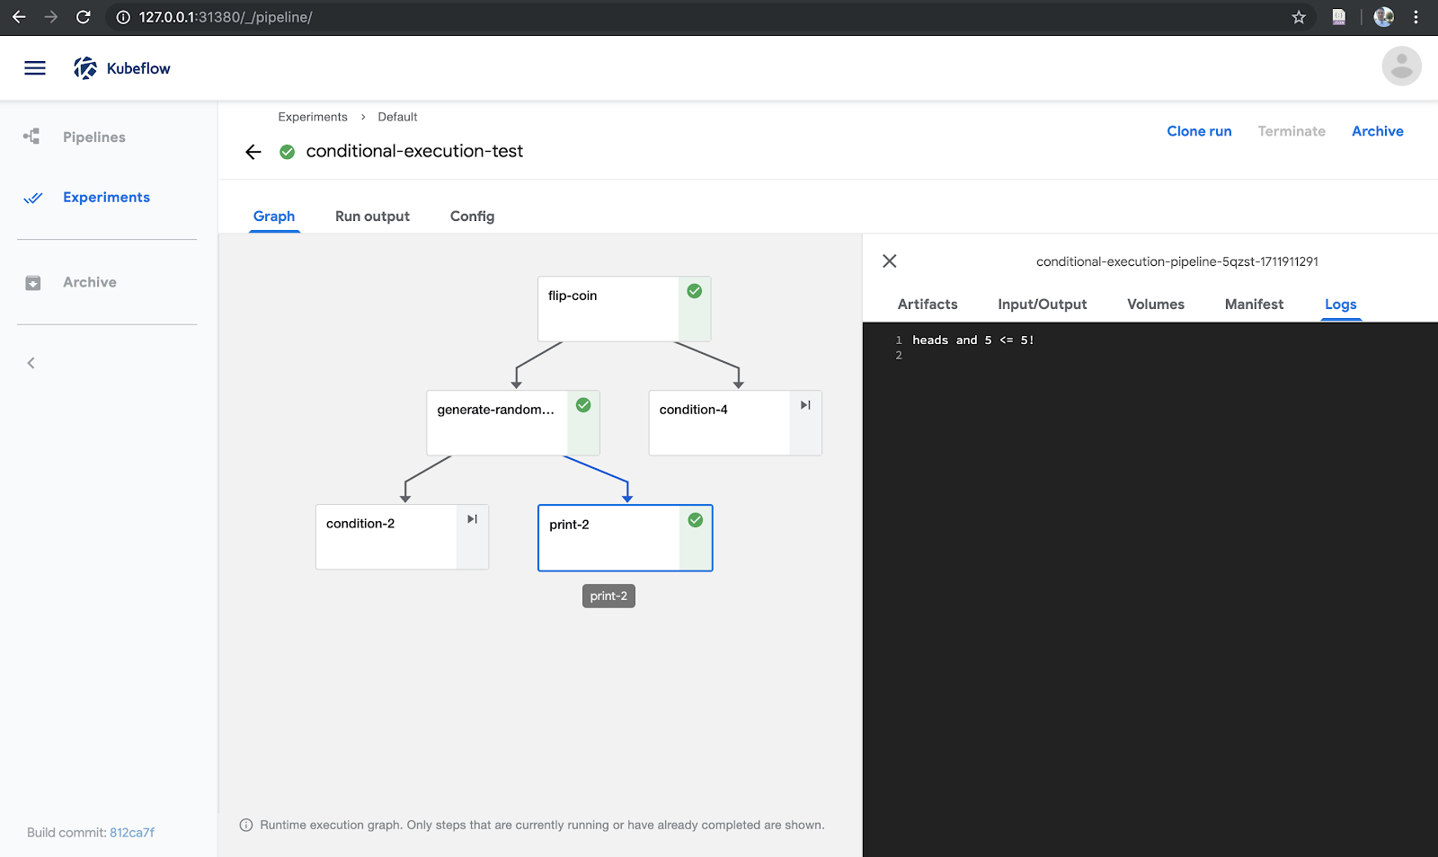Image resolution: width=1438 pixels, height=857 pixels.
Task: Go back using the run title arrow
Action: [253, 152]
